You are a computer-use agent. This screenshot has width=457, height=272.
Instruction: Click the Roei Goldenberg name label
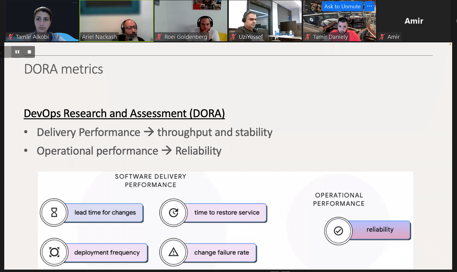click(186, 37)
